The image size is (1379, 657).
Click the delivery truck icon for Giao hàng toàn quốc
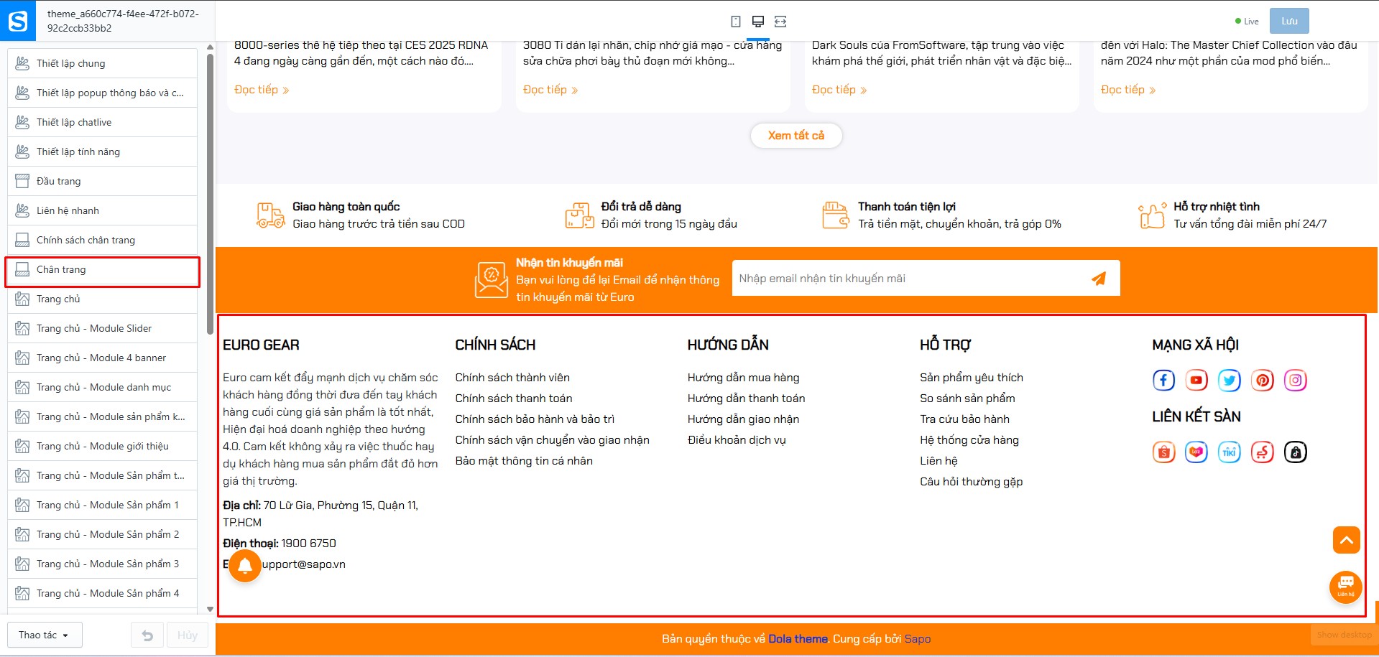(x=270, y=215)
